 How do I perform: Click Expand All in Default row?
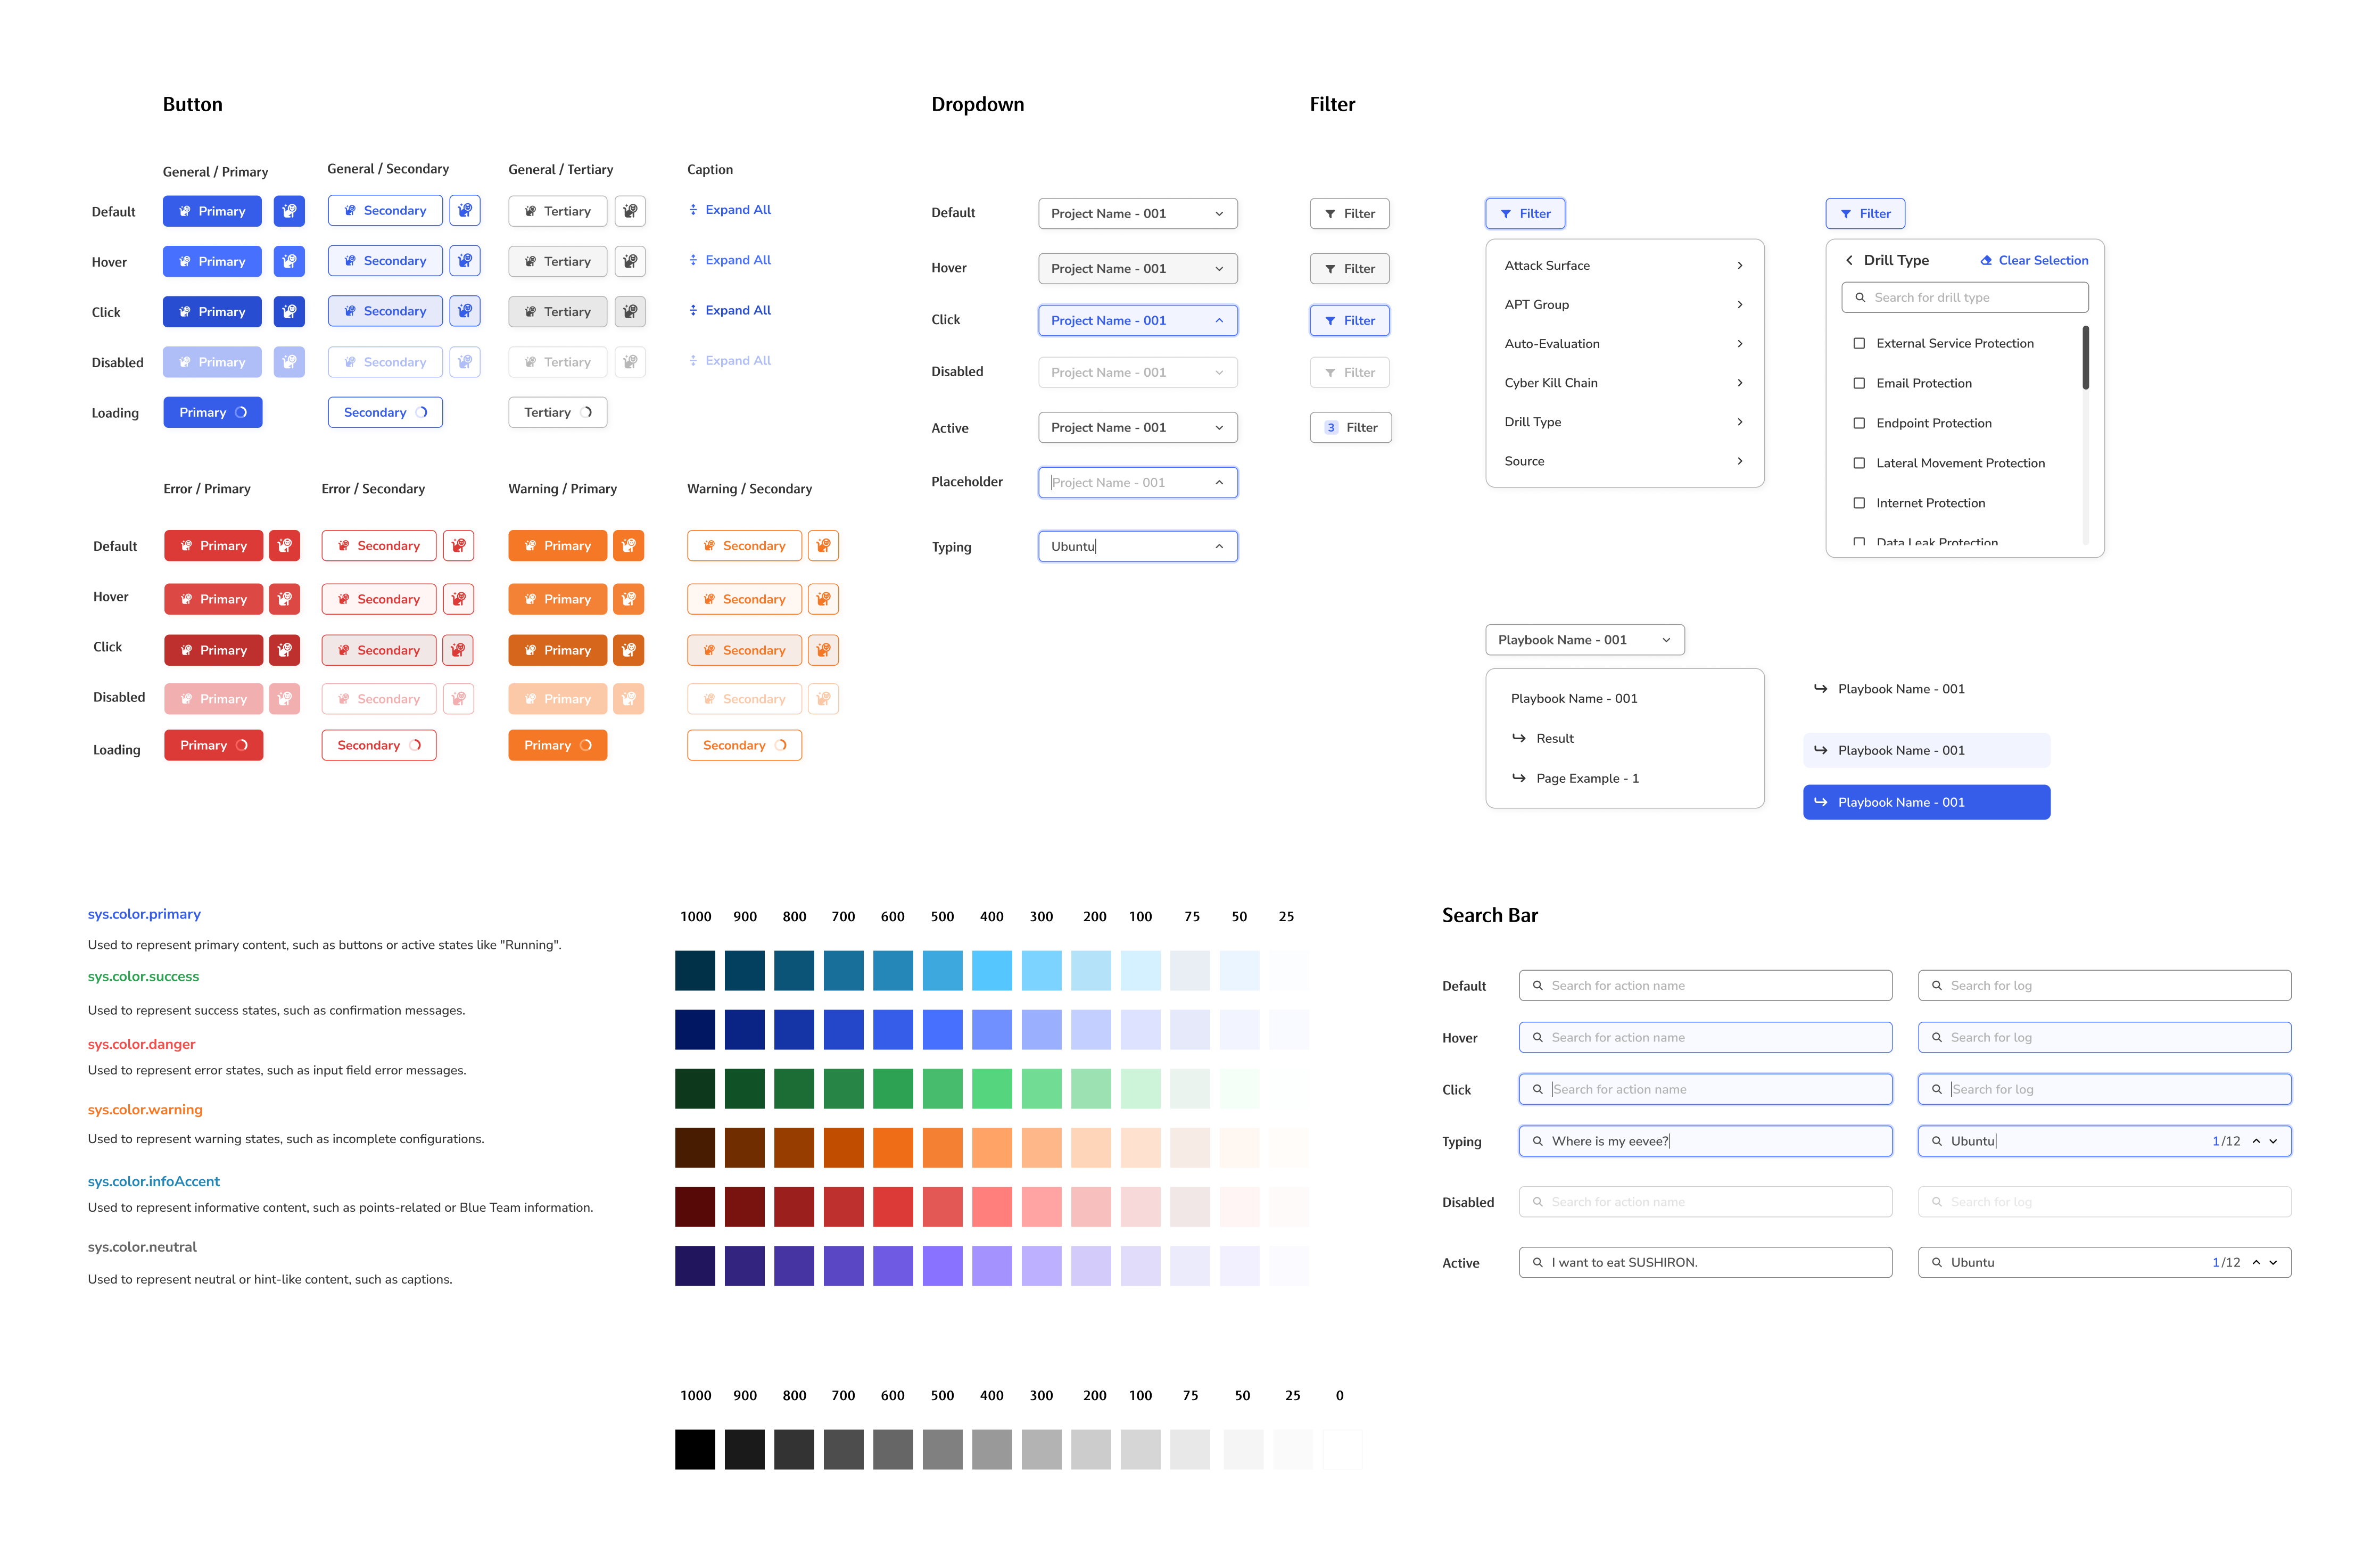(x=730, y=210)
